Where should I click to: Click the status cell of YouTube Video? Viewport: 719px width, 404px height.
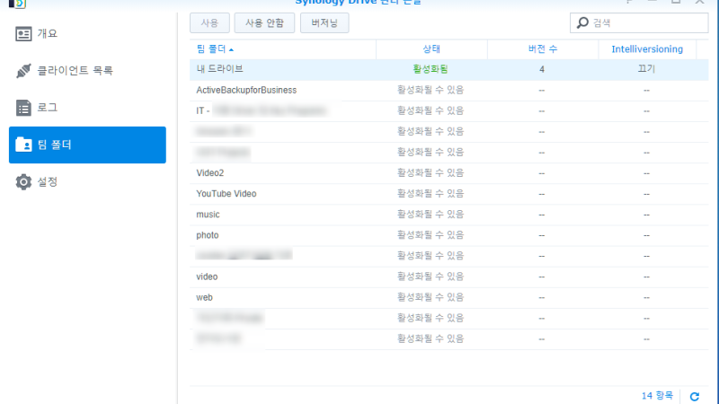click(x=431, y=194)
